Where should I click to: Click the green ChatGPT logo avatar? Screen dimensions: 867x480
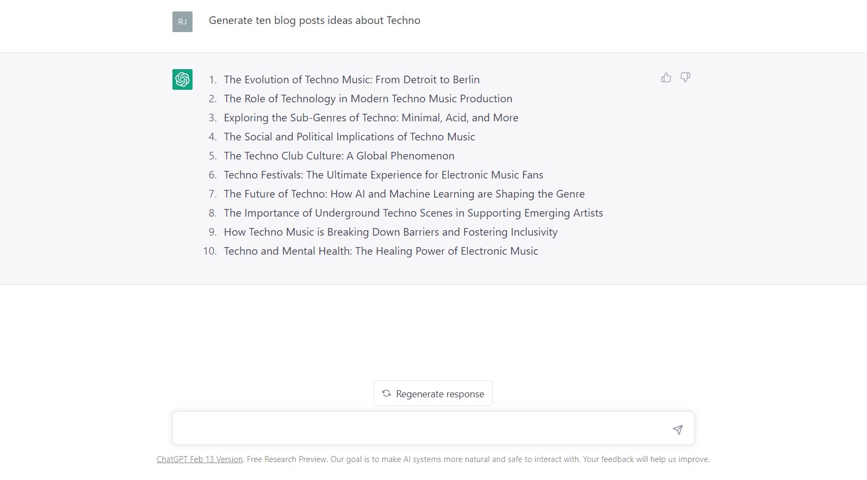(182, 79)
